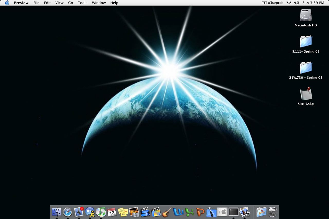
Task: Launch Xcode from the Dock
Action: [211, 212]
